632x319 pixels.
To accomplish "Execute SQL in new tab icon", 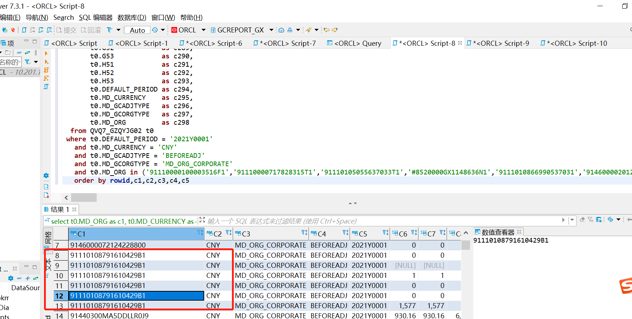I will coord(46,62).
